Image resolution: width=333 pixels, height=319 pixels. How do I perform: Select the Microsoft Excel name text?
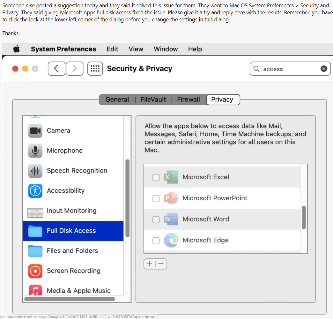point(206,177)
